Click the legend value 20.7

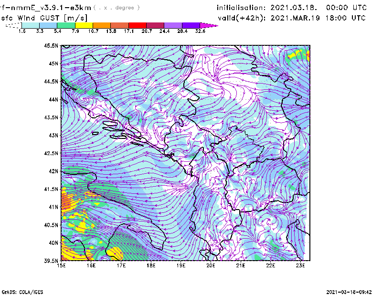[x=147, y=31]
